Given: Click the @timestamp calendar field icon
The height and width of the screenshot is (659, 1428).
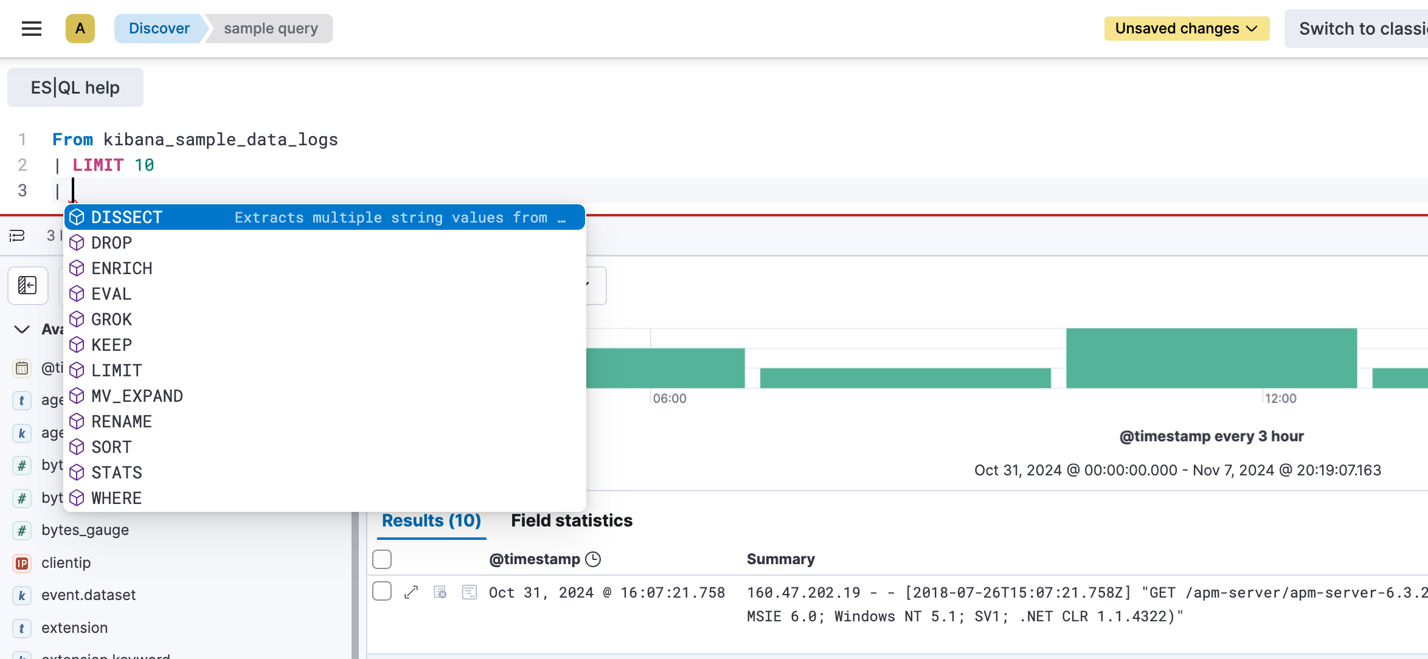Looking at the screenshot, I should click(x=21, y=368).
